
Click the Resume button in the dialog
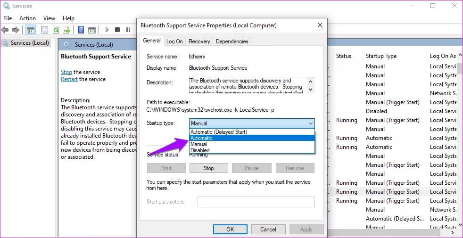(295, 168)
